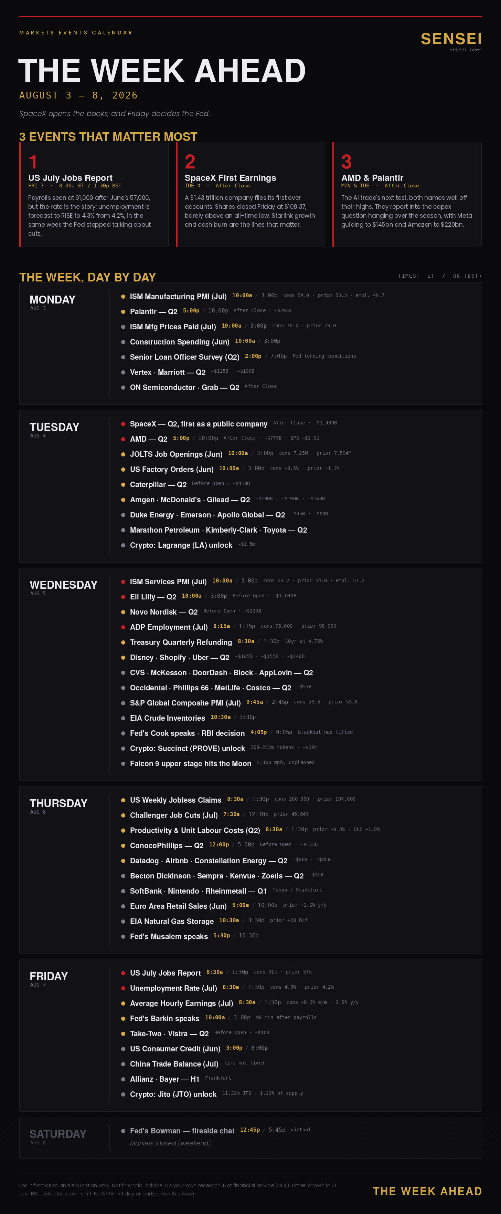This screenshot has width=501, height=1214.
Task: Open the sensei.news link
Action: point(465,50)
